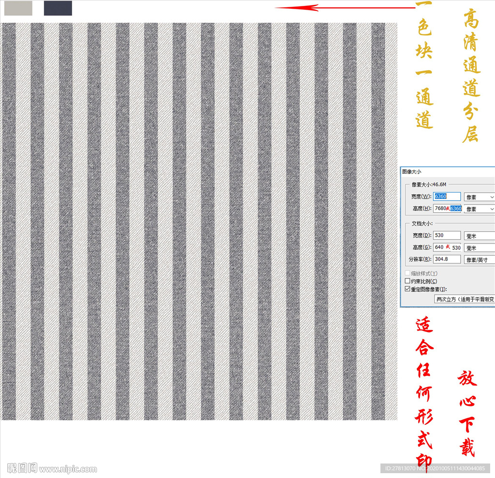
Task: Click the 宽度(D) document width field
Action: (447, 235)
